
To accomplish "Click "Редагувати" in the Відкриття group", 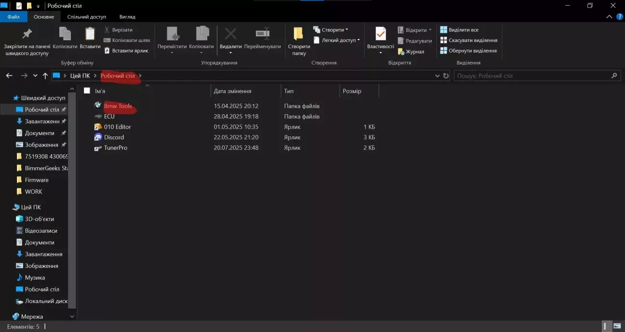I will [415, 41].
